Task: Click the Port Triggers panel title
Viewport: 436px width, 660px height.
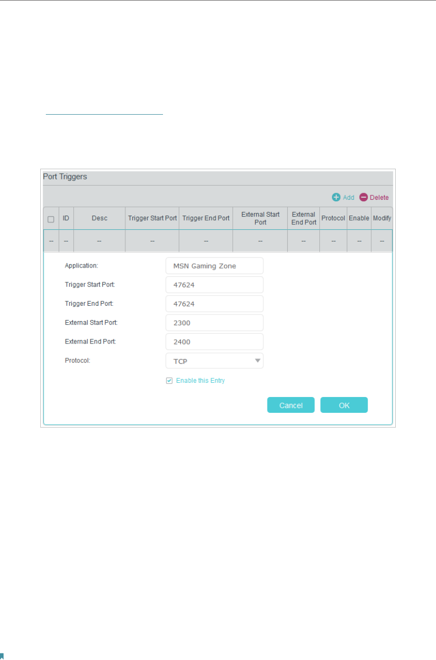Action: pyautogui.click(x=65, y=177)
